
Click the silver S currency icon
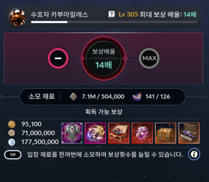tap(12, 142)
